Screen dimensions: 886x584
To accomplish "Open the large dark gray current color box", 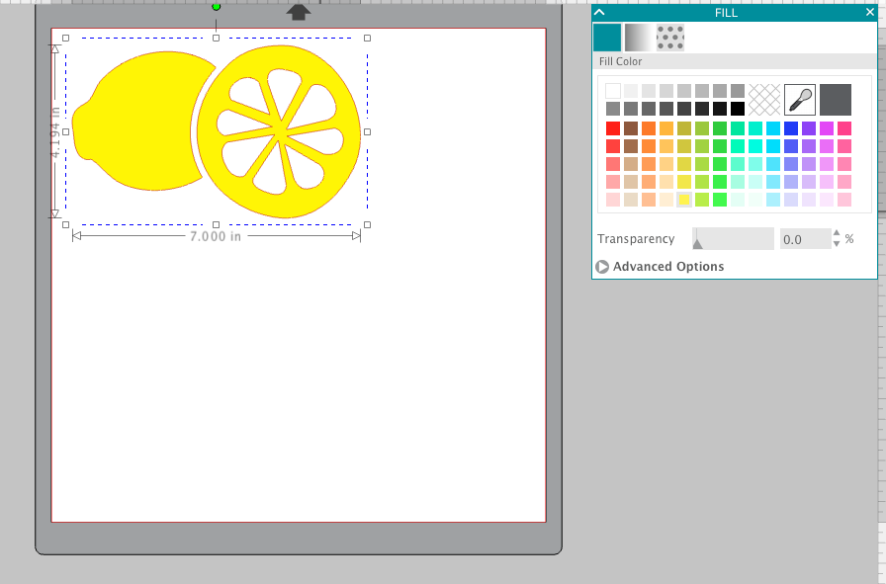I will (836, 100).
